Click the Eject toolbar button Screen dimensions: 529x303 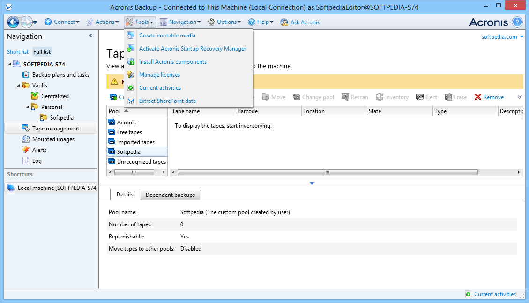pyautogui.click(x=426, y=97)
